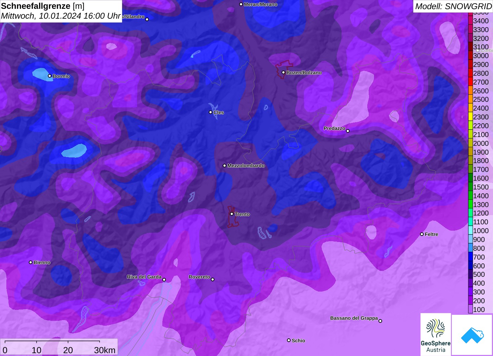Pick the 500 m legend color swatch
Screen dimensions: 493x356
pyautogui.click(x=470, y=274)
